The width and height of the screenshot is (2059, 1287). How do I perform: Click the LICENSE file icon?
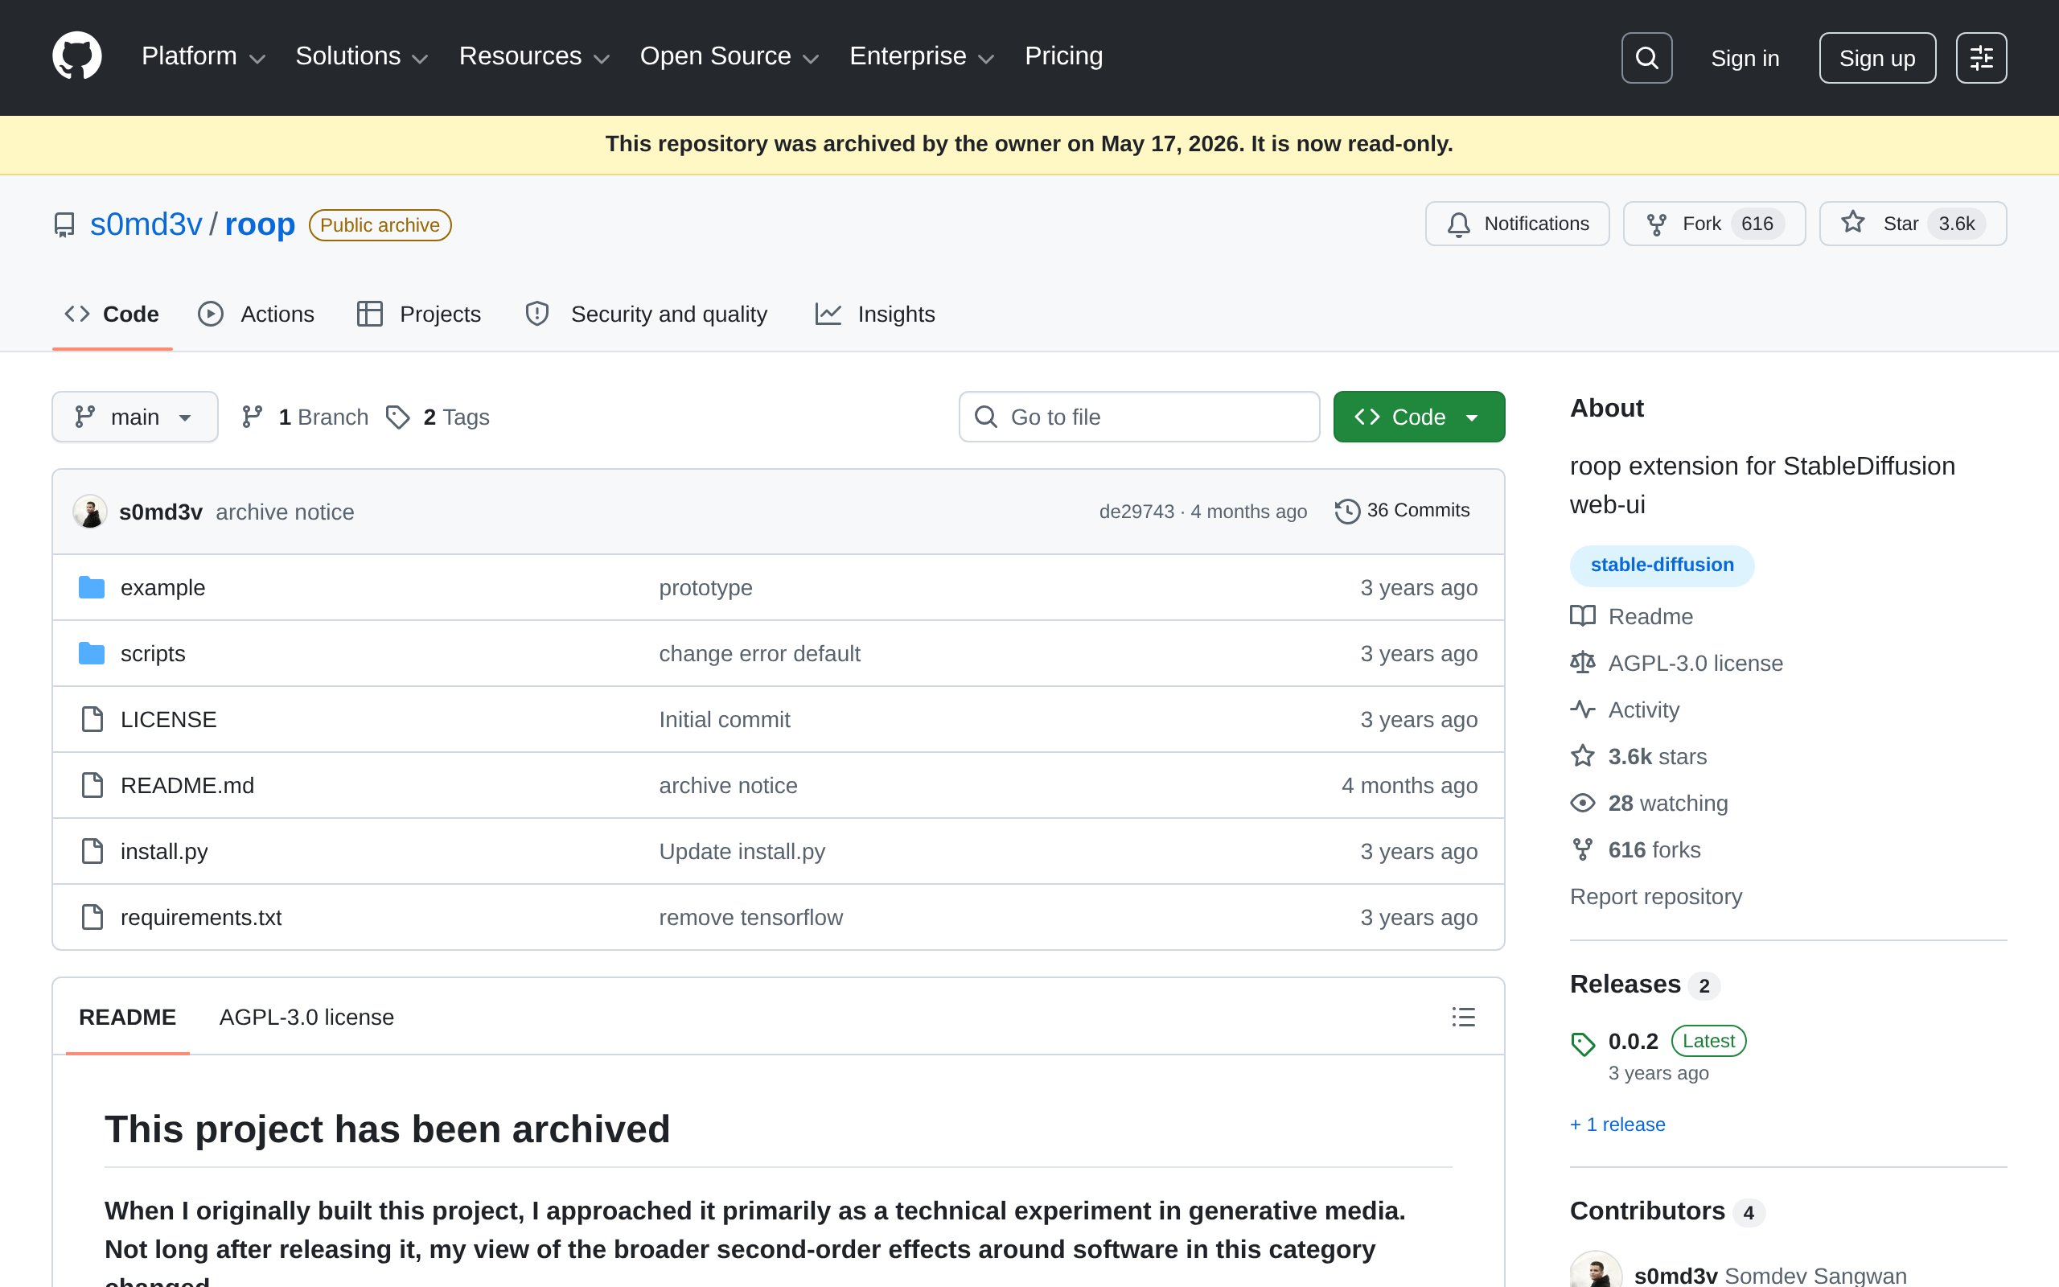[92, 719]
